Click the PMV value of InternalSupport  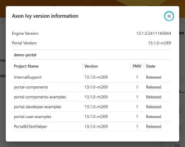click(x=137, y=77)
